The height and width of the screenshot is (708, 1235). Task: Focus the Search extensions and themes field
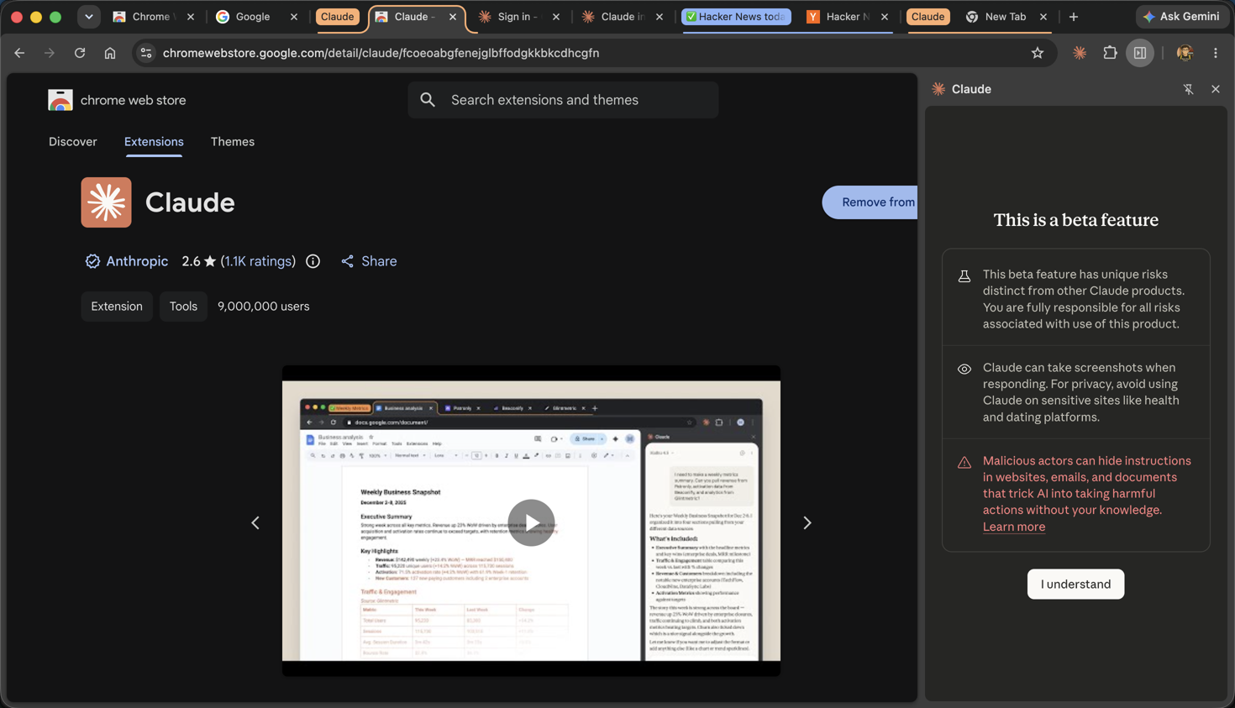[x=563, y=100]
